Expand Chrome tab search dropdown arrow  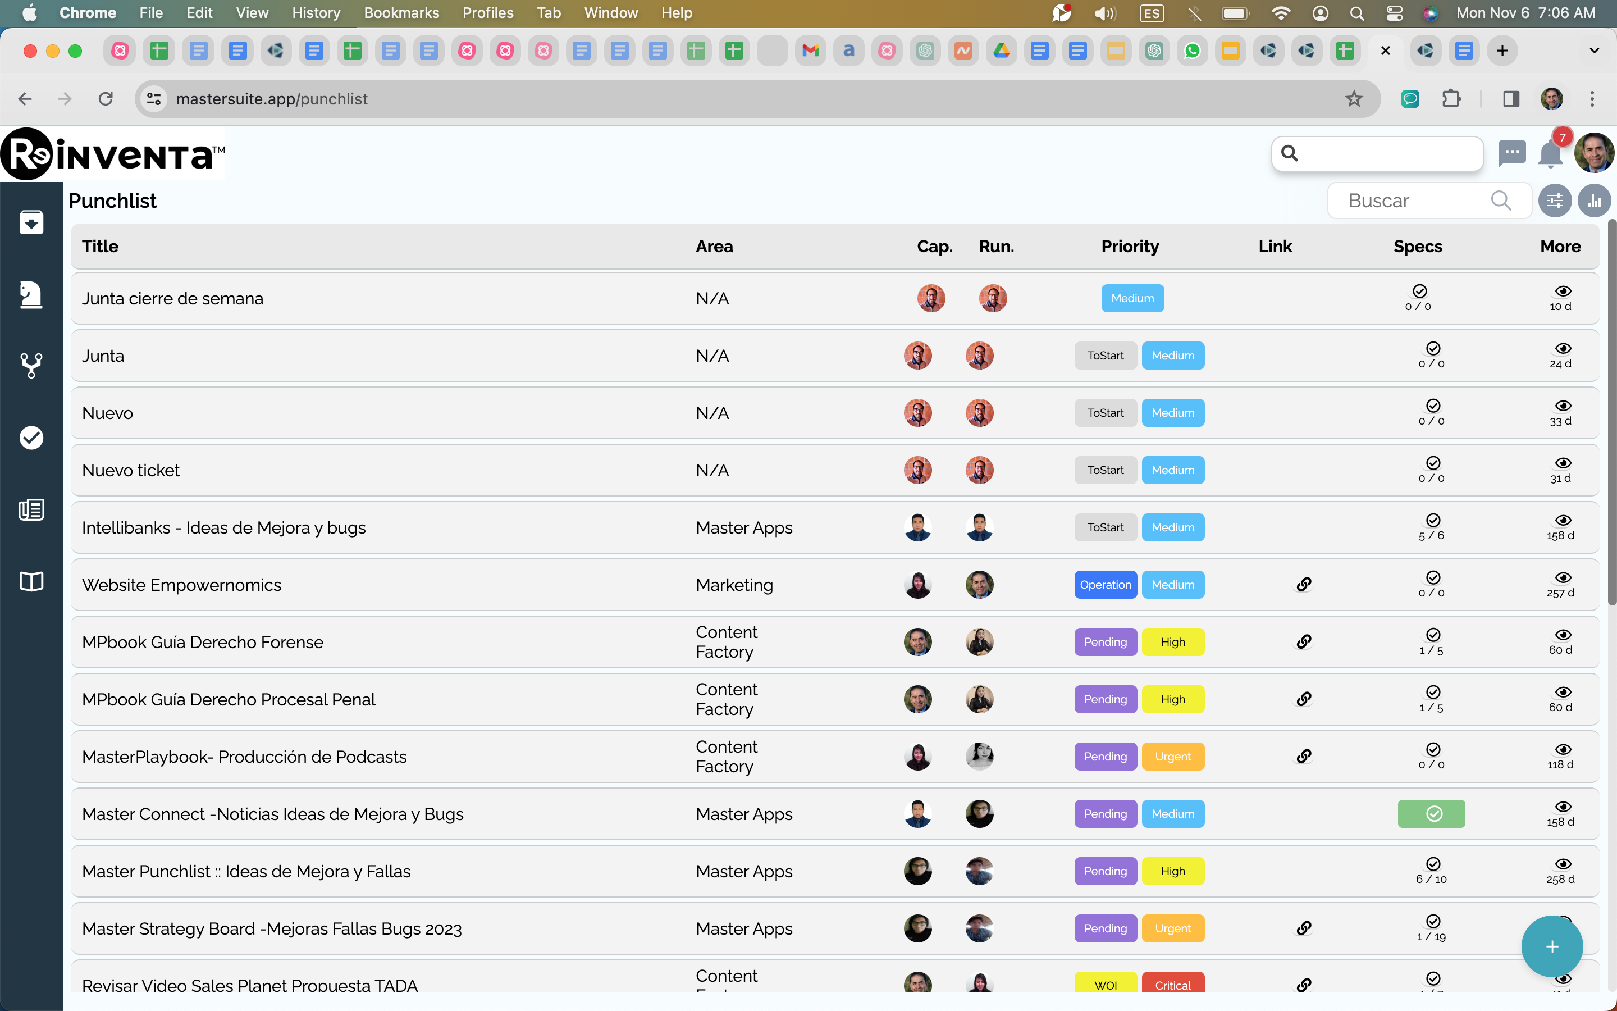(1593, 51)
